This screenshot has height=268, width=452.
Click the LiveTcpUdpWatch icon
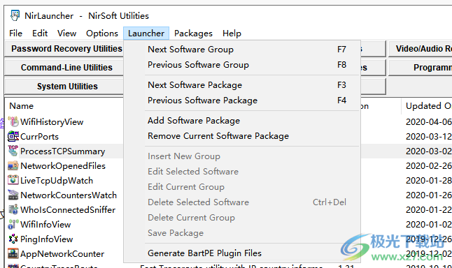[13, 180]
